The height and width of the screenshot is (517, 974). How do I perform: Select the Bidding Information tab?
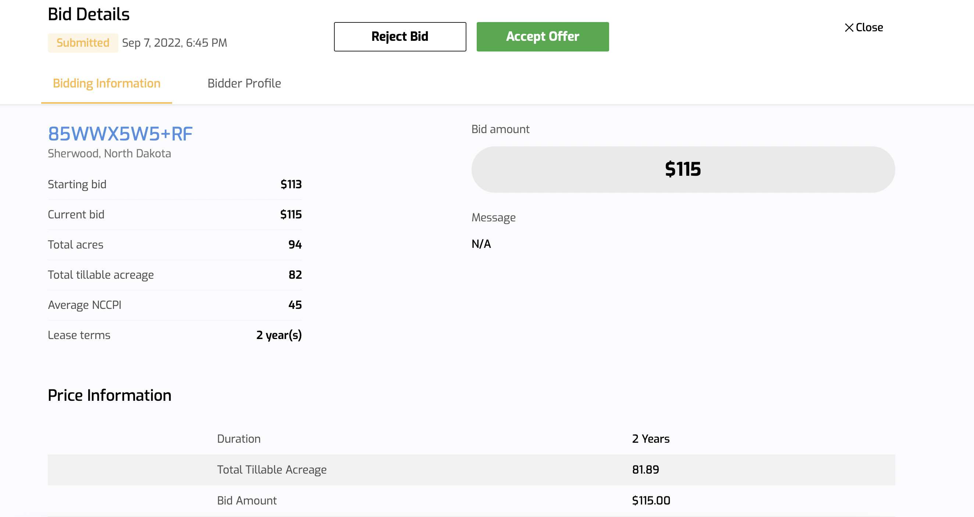[x=107, y=83]
